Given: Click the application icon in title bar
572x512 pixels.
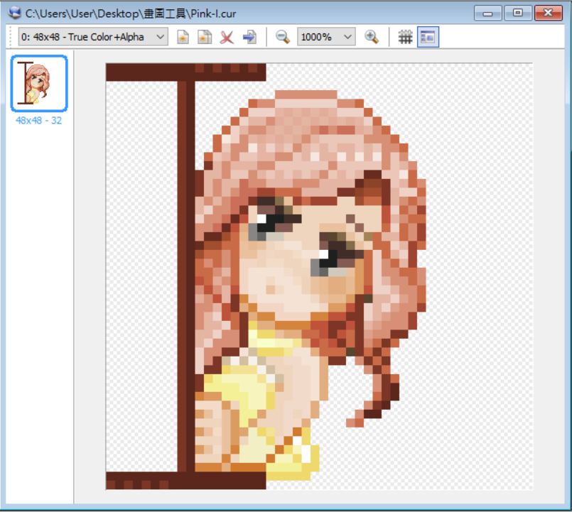Looking at the screenshot, I should [x=15, y=13].
